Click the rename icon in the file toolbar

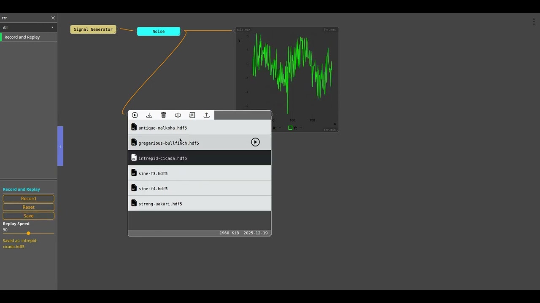[x=178, y=115]
